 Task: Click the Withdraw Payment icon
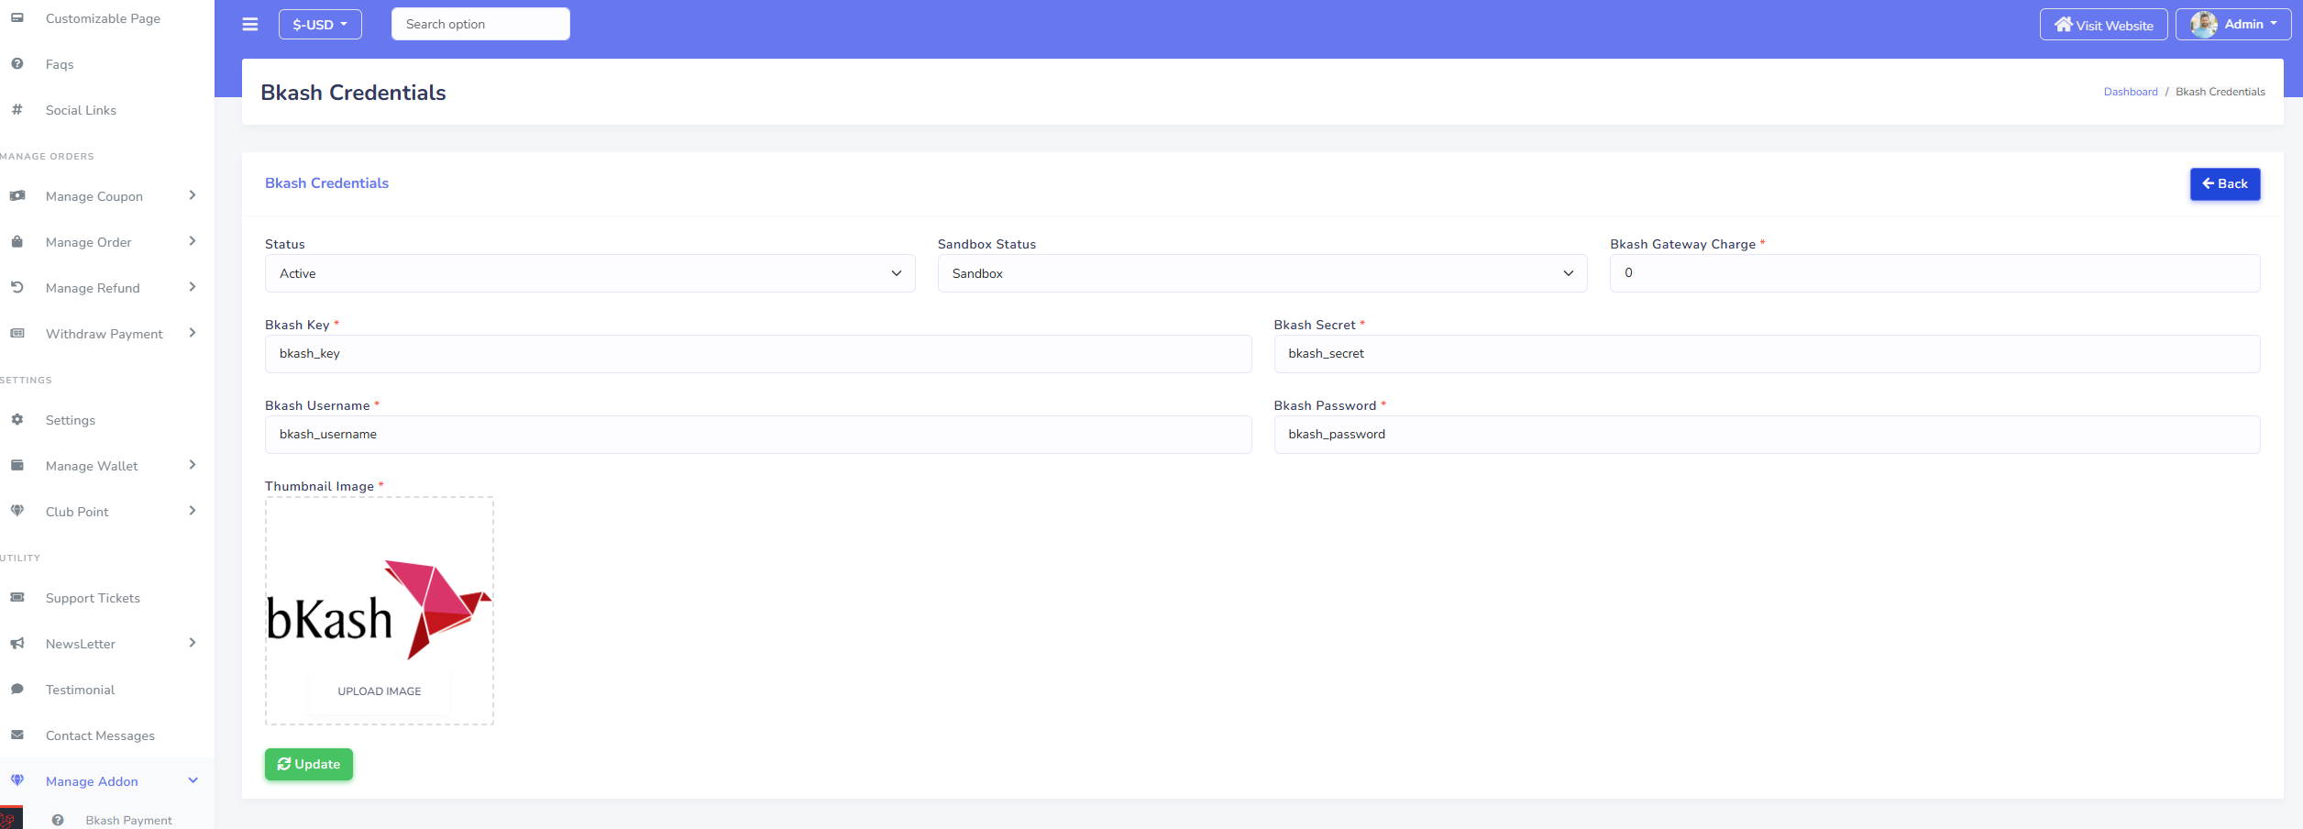(17, 333)
